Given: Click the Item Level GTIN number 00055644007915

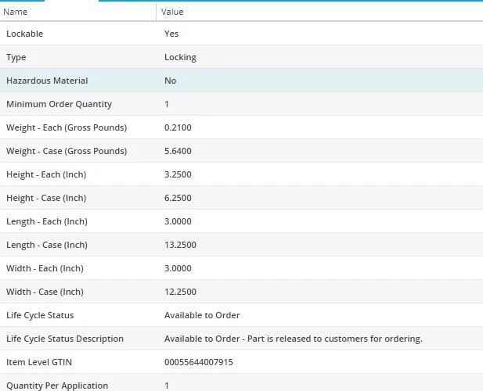Looking at the screenshot, I should tap(199, 362).
